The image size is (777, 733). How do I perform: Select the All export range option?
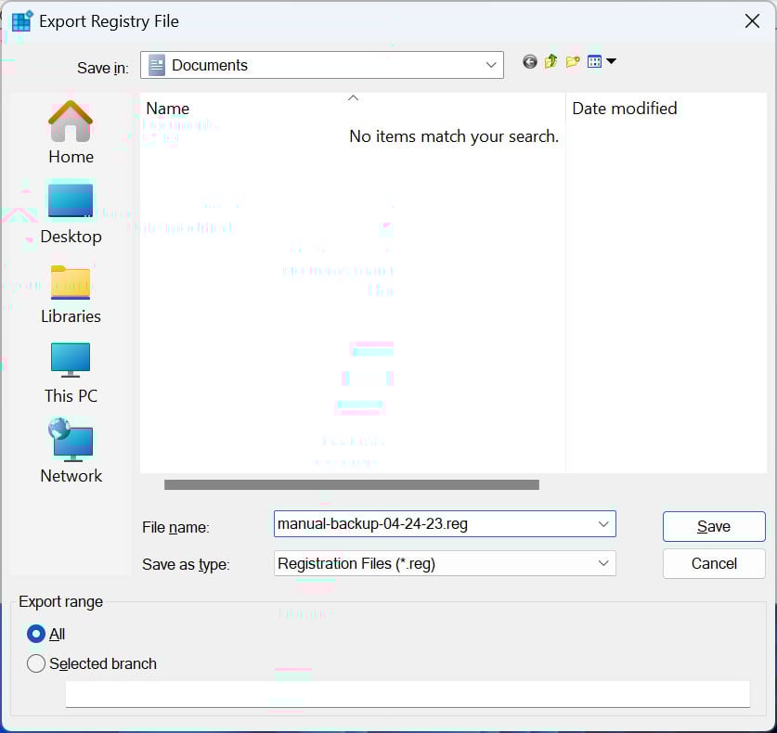pos(36,635)
